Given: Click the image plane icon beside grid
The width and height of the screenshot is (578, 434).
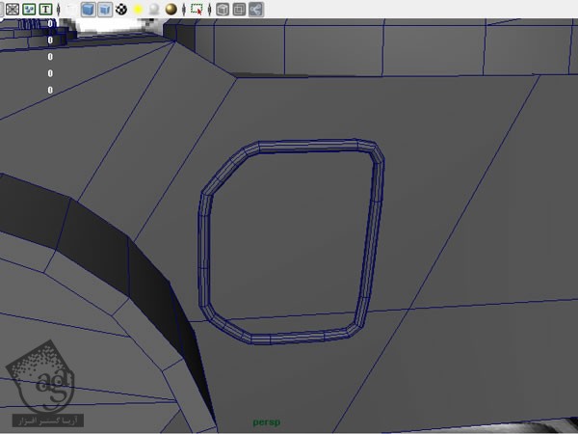Looking at the screenshot, I should (x=28, y=9).
